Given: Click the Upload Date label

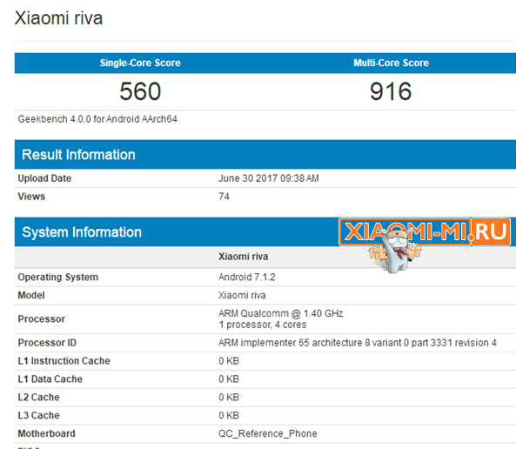Looking at the screenshot, I should coord(44,178).
